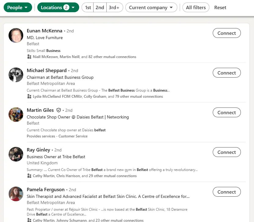This screenshot has width=254, height=222.
Task: Open Eunan McKenna's profile photo
Action: tap(16, 35)
